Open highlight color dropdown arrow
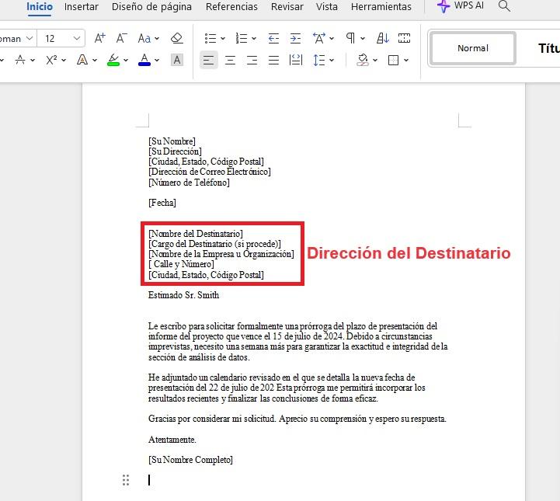 point(126,61)
